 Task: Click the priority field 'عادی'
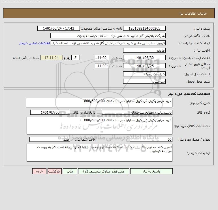144,50
